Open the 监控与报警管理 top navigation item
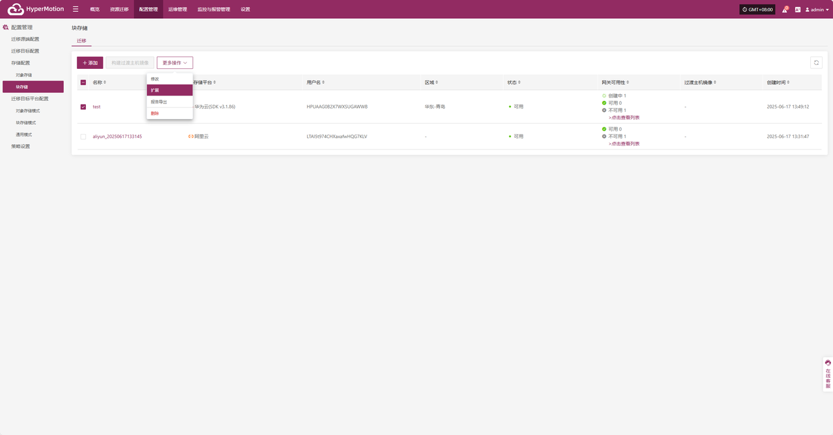833x435 pixels. tap(213, 9)
